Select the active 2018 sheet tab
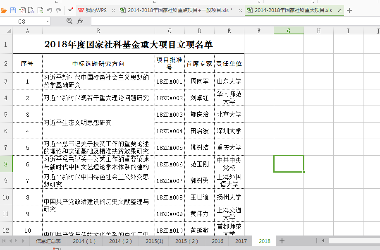 coord(264,241)
